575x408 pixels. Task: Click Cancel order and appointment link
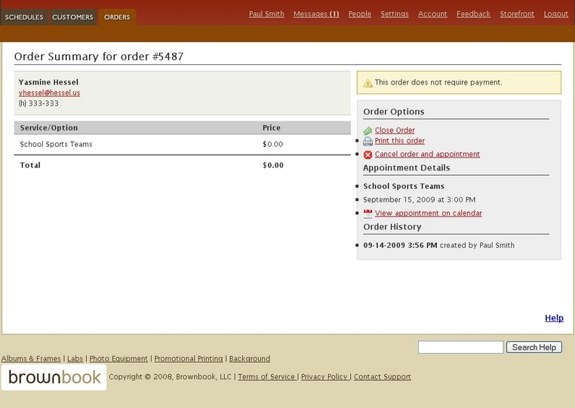coord(427,155)
